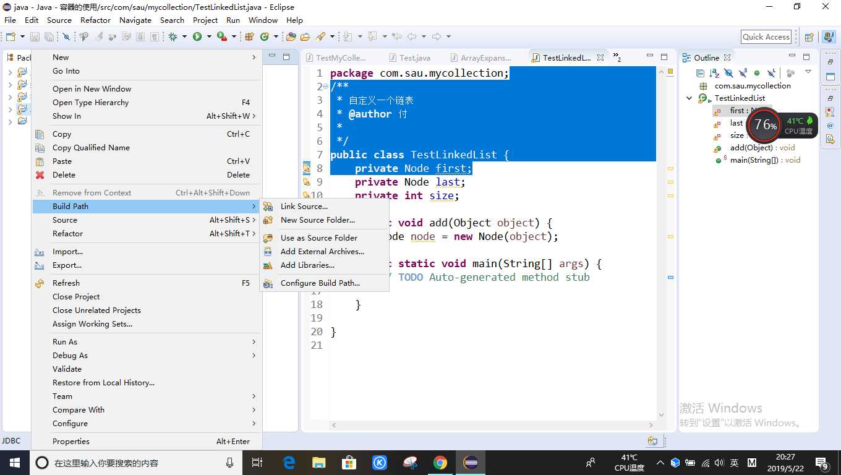Show hidden editor tabs list »2
841x475 pixels.
[617, 58]
